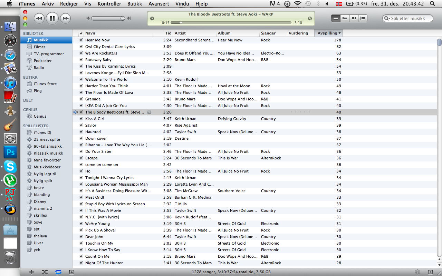442x276 pixels.
Task: Sort by Sjanger column header
Action: click(273, 33)
